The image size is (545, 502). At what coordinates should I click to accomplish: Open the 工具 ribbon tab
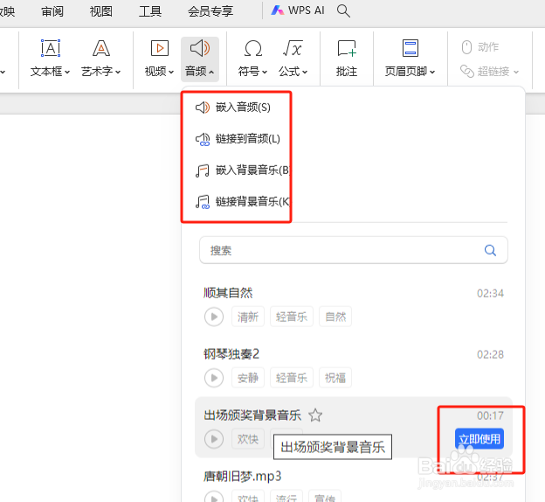coord(150,11)
